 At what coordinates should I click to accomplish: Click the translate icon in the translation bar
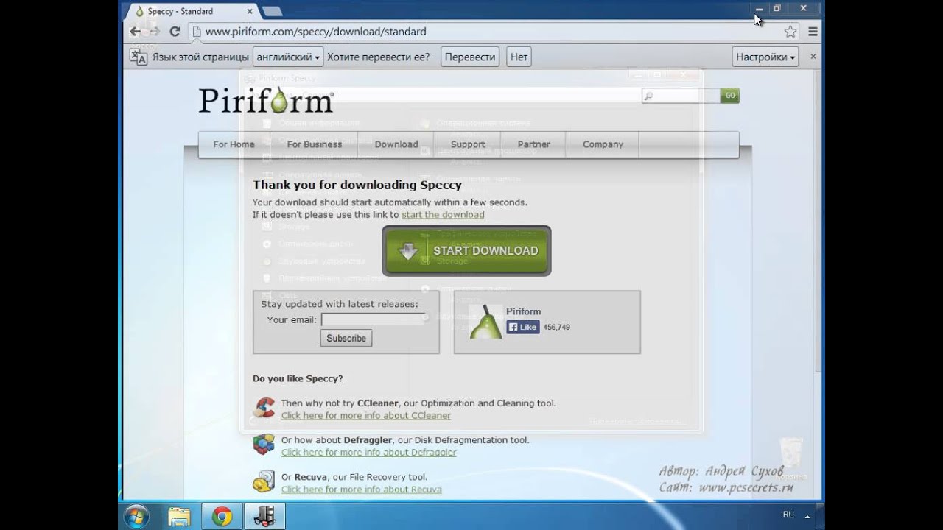tap(139, 57)
